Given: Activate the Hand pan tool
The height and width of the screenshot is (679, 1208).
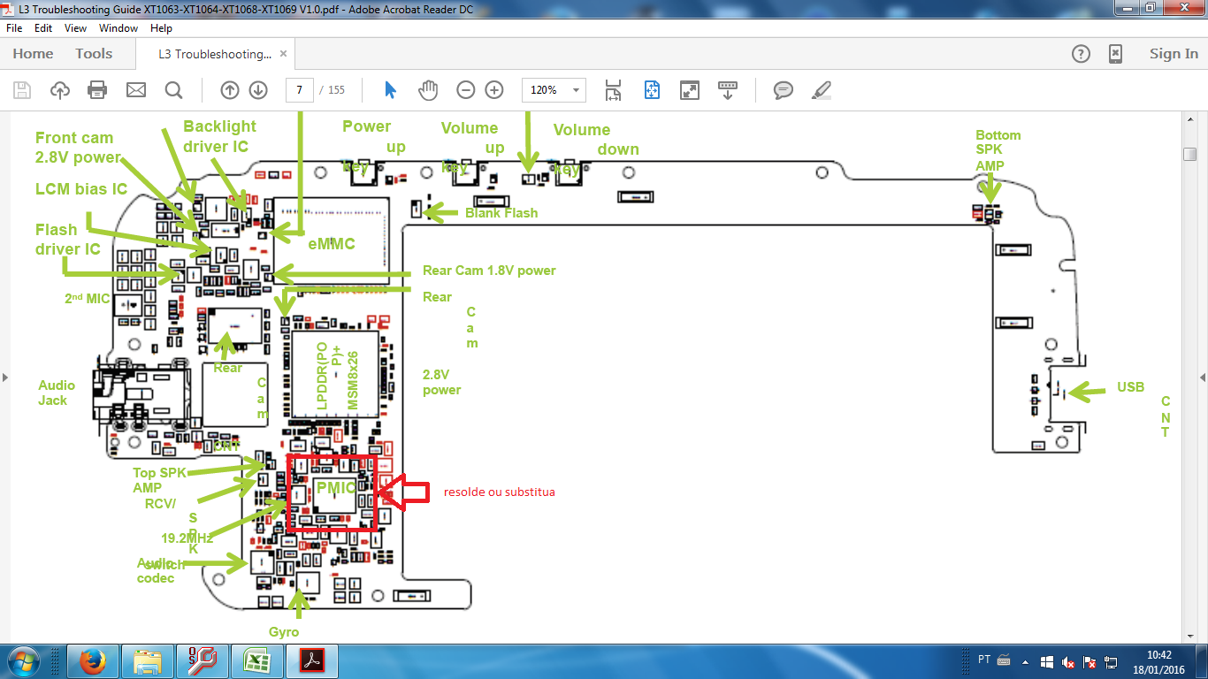Looking at the screenshot, I should (x=428, y=90).
